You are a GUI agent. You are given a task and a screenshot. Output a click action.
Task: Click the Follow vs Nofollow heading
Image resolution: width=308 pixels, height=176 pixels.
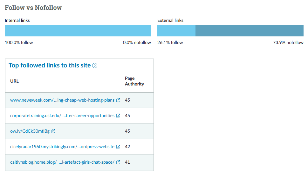[x=33, y=8]
